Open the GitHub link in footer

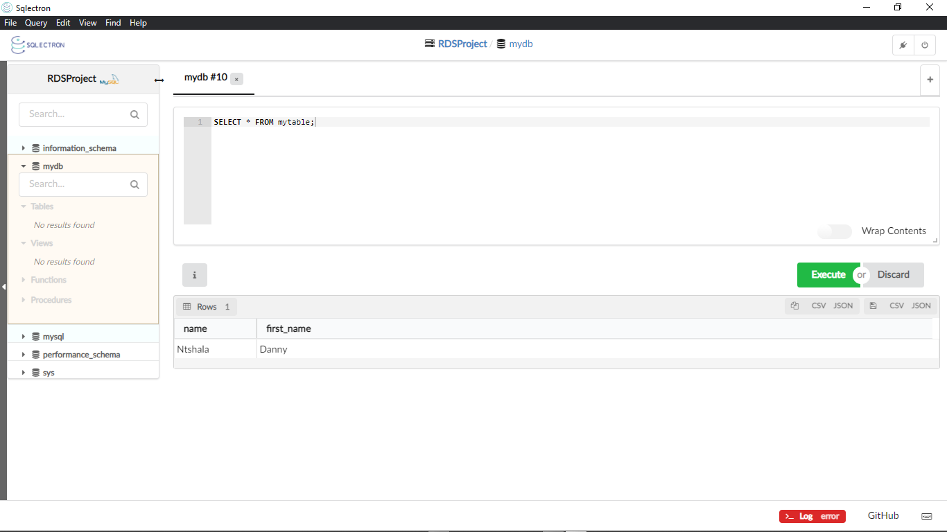(883, 515)
